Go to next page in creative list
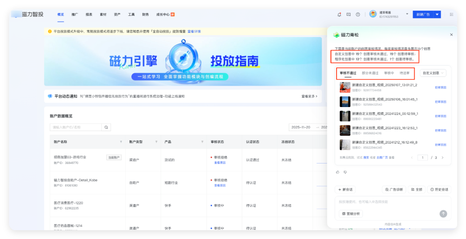 point(442,158)
